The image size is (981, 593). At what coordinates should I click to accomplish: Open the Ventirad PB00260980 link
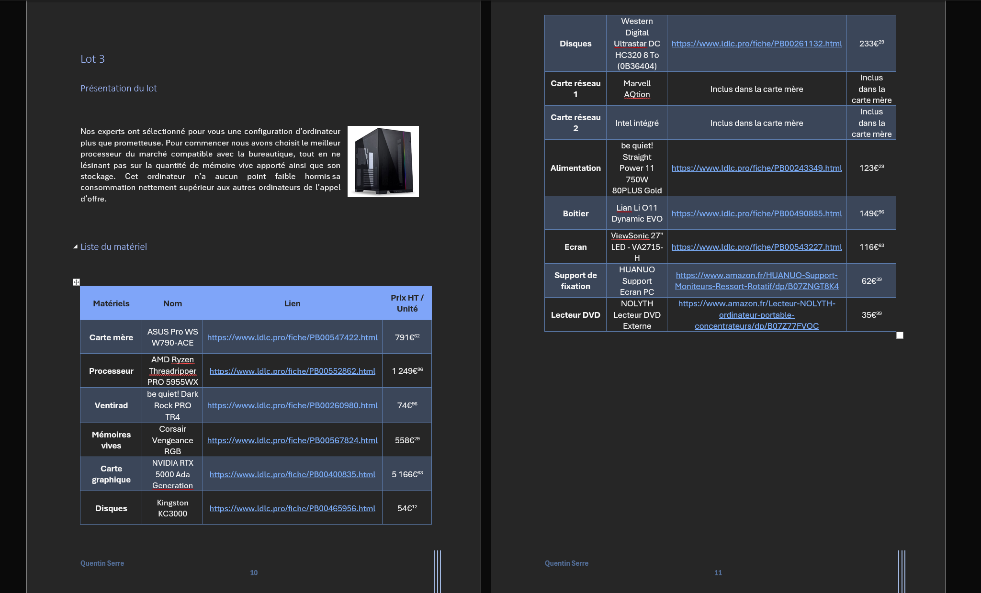pyautogui.click(x=292, y=405)
